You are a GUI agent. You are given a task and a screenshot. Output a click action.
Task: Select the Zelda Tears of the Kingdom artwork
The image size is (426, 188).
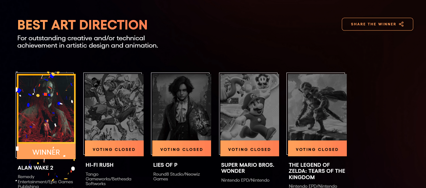(x=317, y=107)
